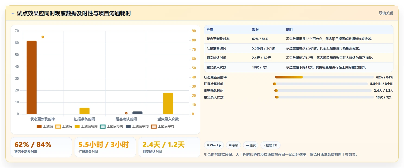Click the description 示意数据提升22个百分点

pyautogui.click(x=329, y=39)
